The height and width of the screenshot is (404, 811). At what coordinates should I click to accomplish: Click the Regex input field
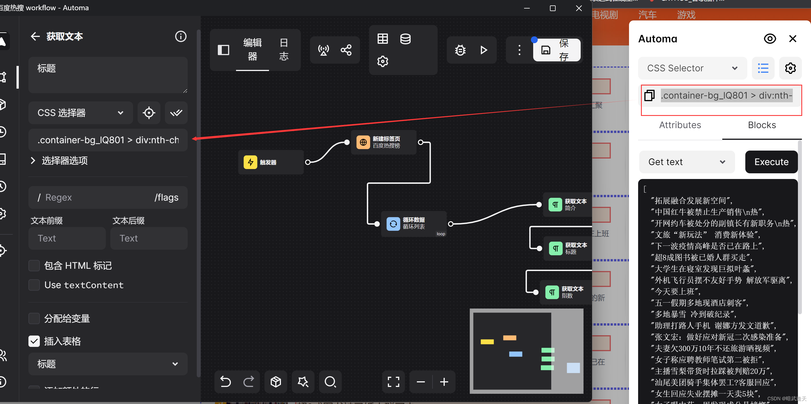[94, 197]
